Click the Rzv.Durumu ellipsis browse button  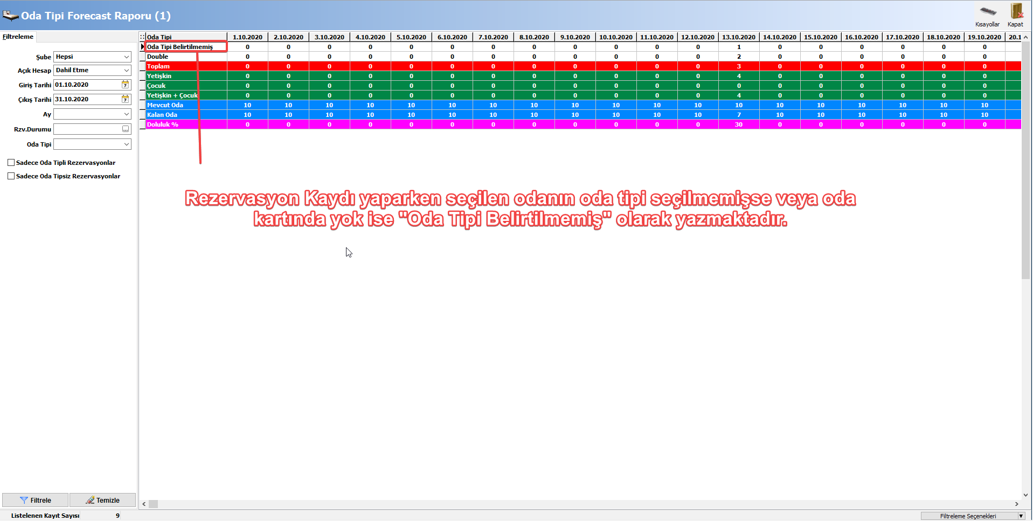coord(126,129)
